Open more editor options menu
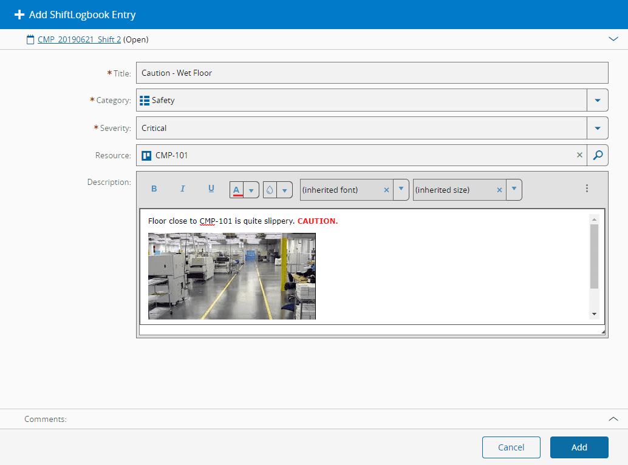The image size is (628, 465). 587,189
